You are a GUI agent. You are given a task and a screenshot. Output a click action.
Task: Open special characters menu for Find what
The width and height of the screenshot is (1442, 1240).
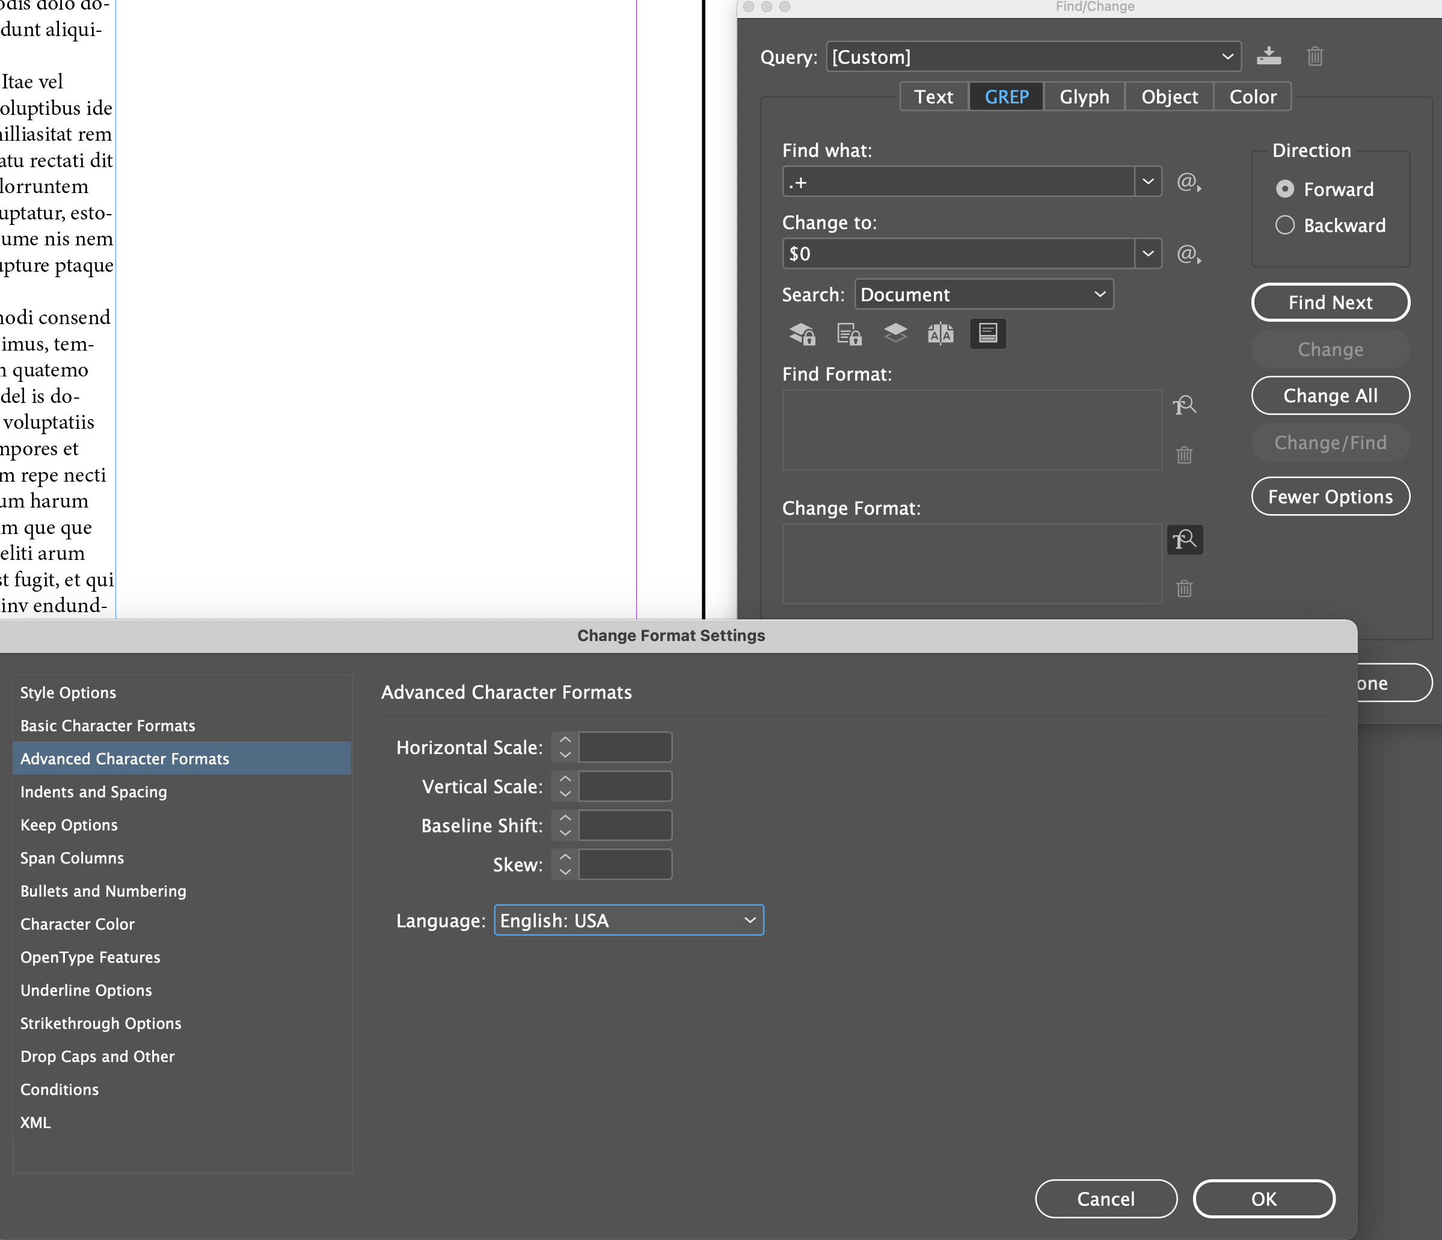(x=1189, y=182)
